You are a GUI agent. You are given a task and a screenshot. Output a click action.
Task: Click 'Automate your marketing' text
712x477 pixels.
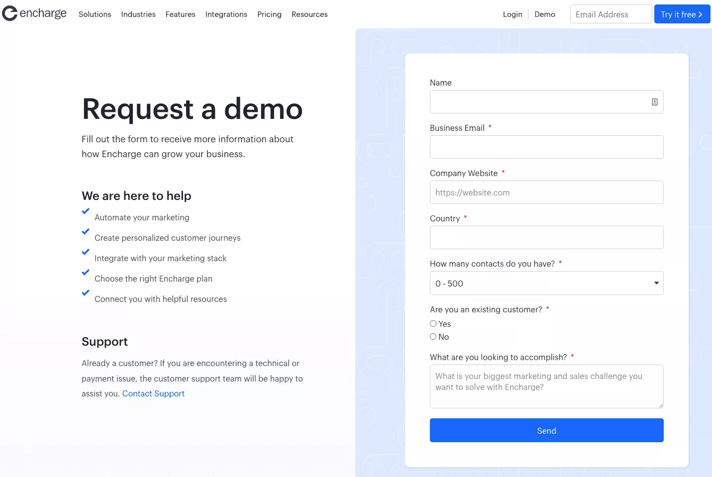(142, 217)
